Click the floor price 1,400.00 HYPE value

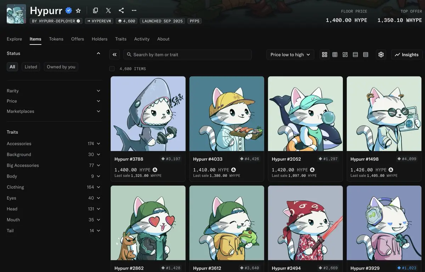click(x=346, y=20)
